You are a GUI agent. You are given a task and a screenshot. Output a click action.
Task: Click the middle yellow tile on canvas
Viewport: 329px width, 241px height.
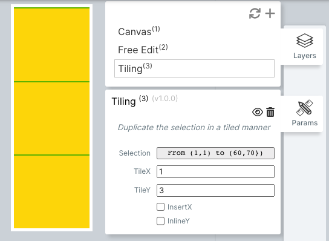[51, 119]
